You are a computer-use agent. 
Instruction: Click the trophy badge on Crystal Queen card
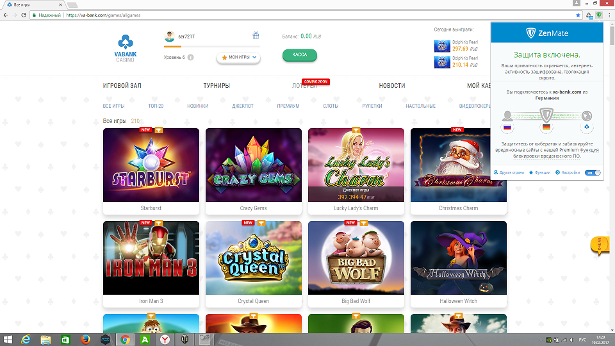261,223
